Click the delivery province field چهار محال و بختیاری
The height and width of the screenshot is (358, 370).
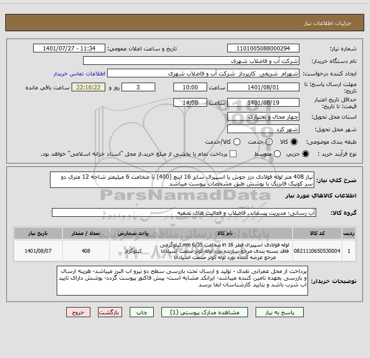click(263, 116)
